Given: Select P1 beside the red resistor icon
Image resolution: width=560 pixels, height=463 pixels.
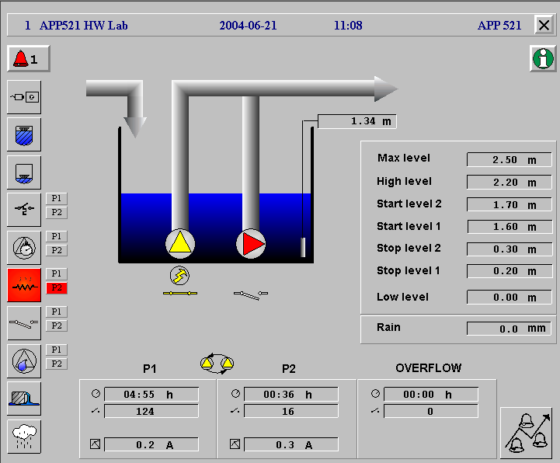Looking at the screenshot, I should click(57, 273).
